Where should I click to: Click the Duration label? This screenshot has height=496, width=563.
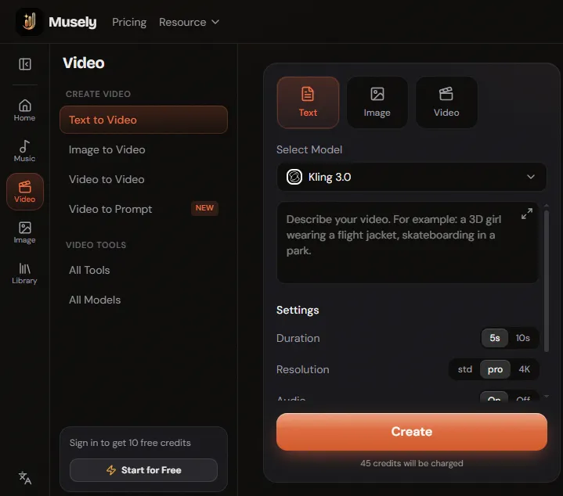[x=298, y=338]
